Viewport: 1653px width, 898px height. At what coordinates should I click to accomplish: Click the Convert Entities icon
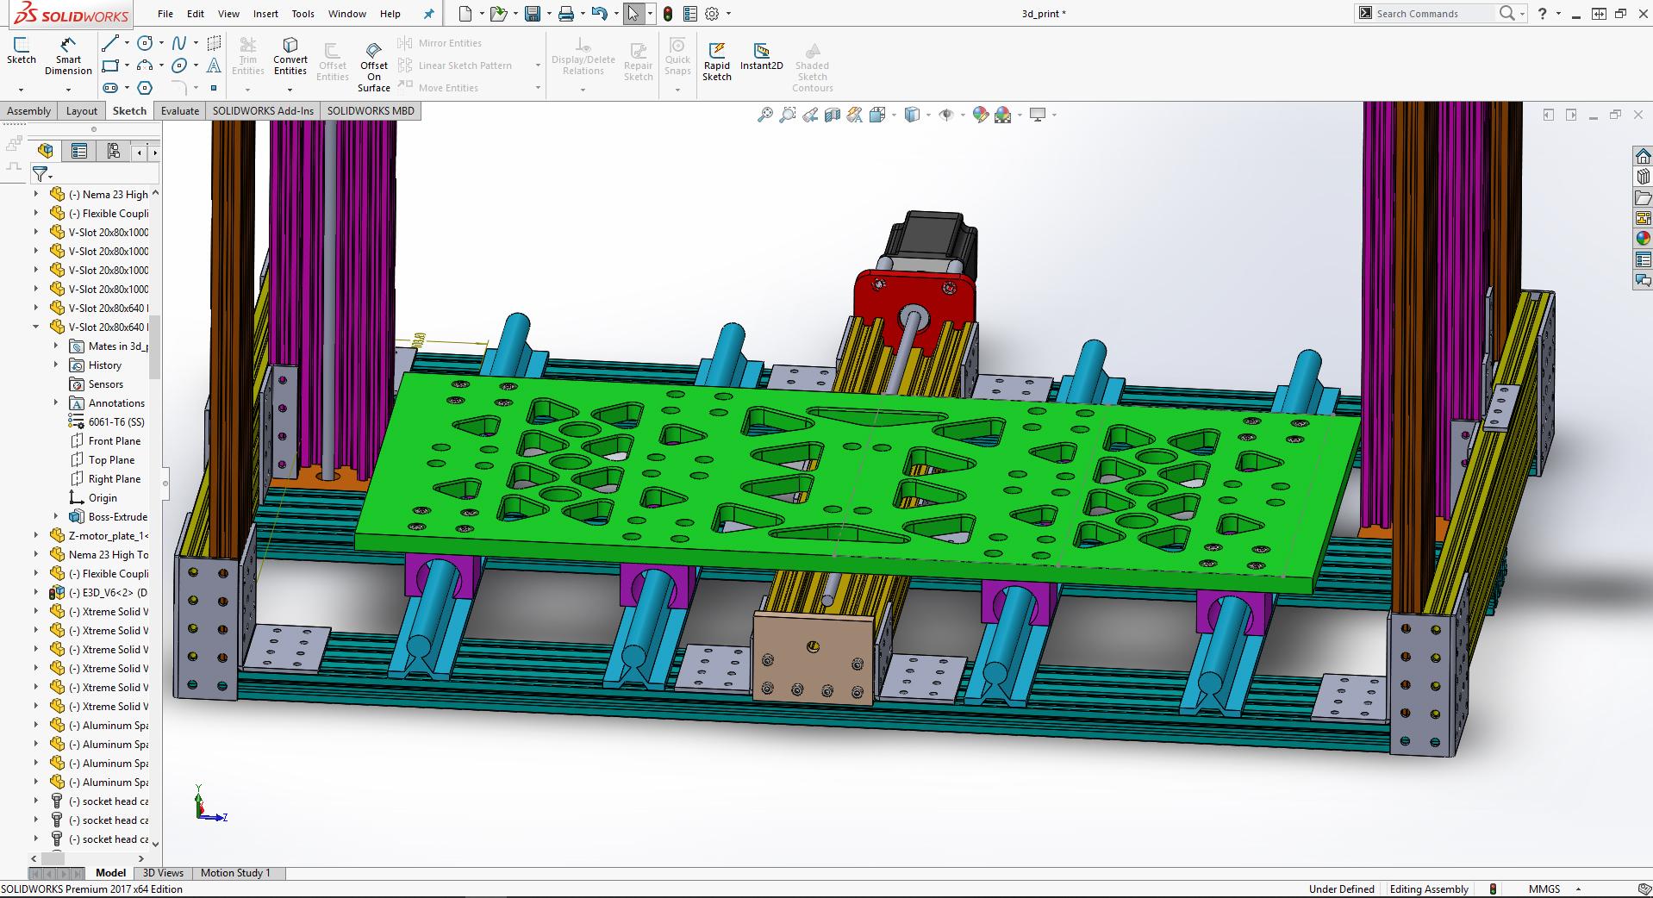290,45
